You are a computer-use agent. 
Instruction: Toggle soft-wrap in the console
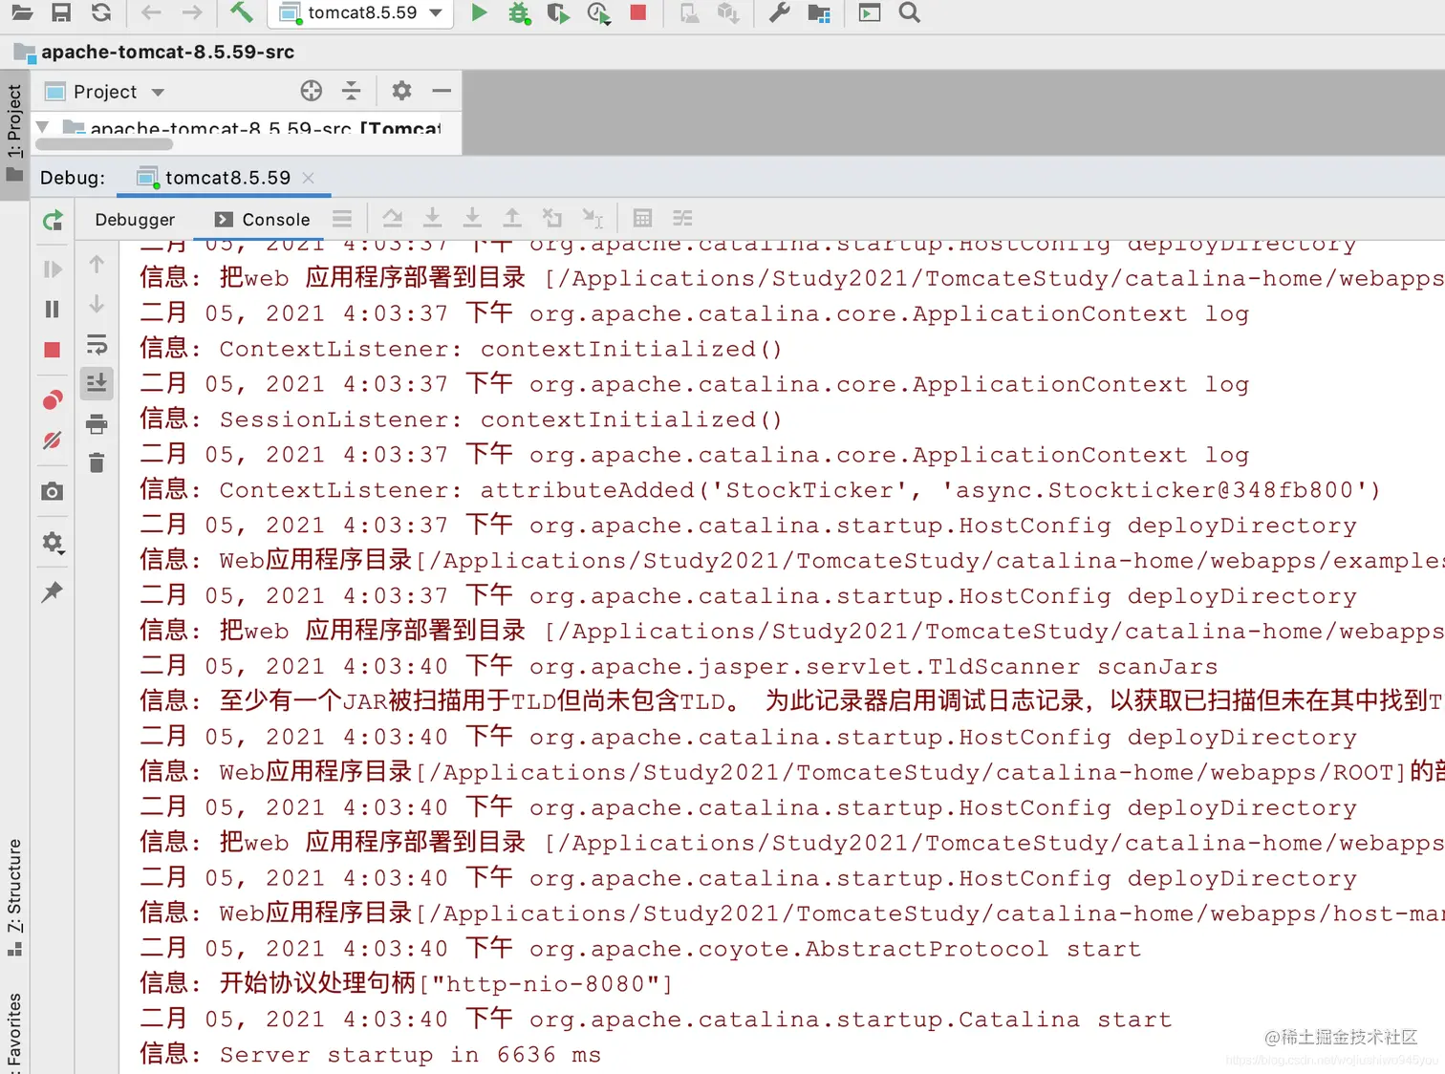(x=97, y=344)
